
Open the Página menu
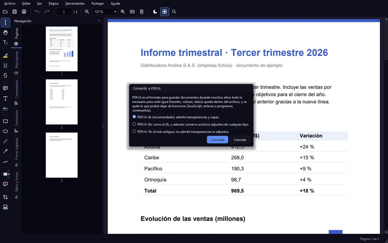coord(54,4)
